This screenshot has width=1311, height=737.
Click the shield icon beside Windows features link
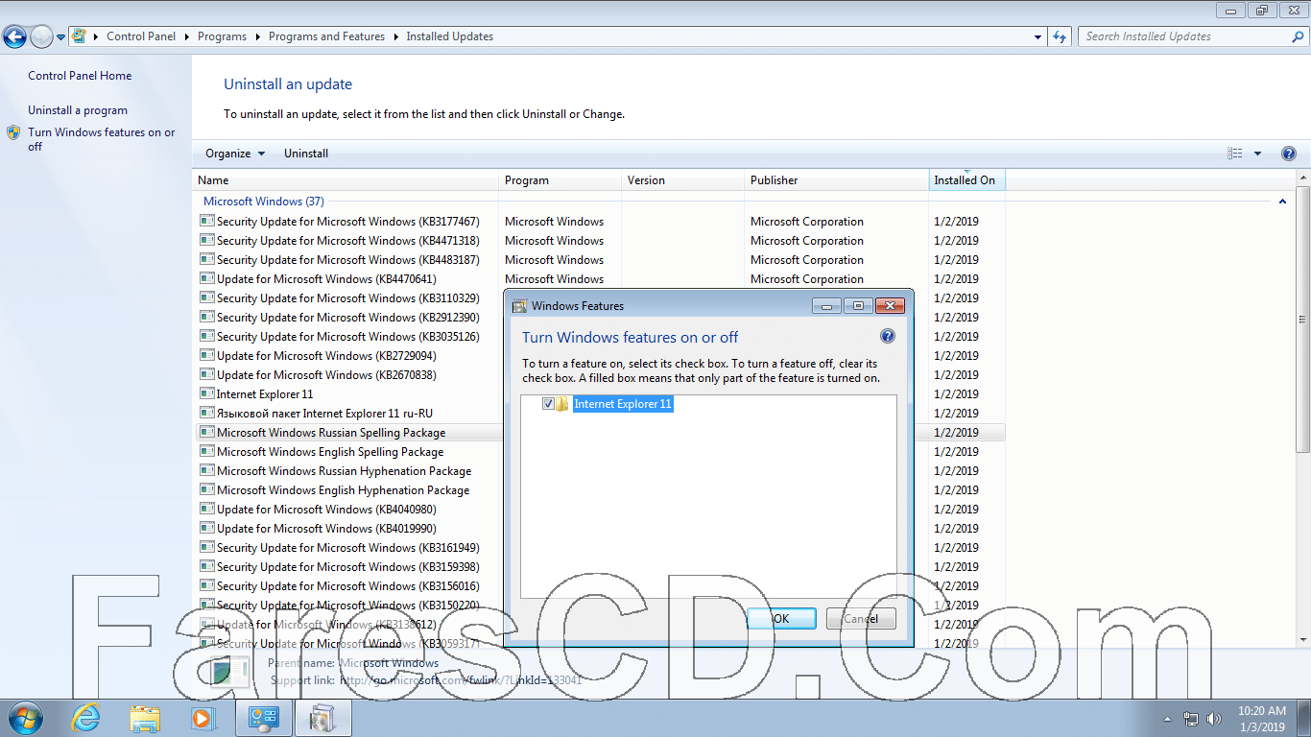(13, 132)
